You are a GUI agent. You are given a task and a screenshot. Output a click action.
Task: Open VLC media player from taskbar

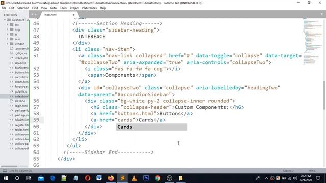(x=134, y=178)
